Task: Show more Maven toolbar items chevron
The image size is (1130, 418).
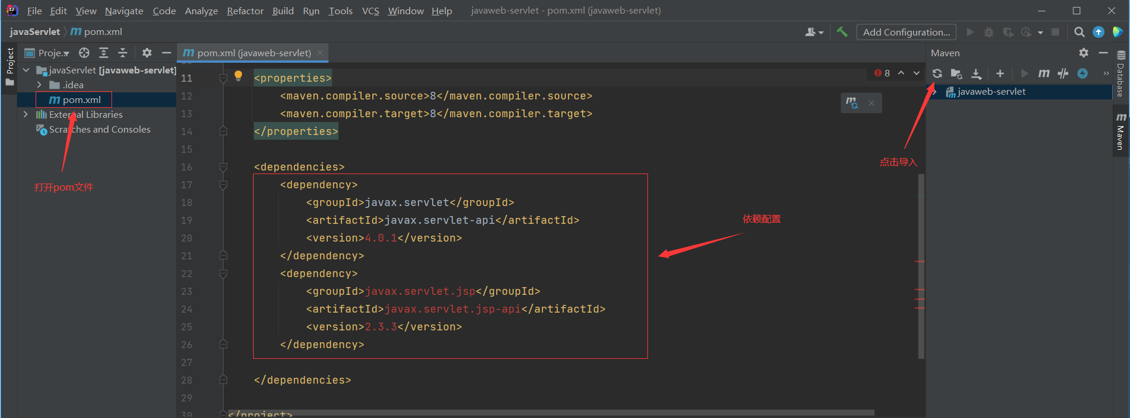Action: click(1106, 73)
